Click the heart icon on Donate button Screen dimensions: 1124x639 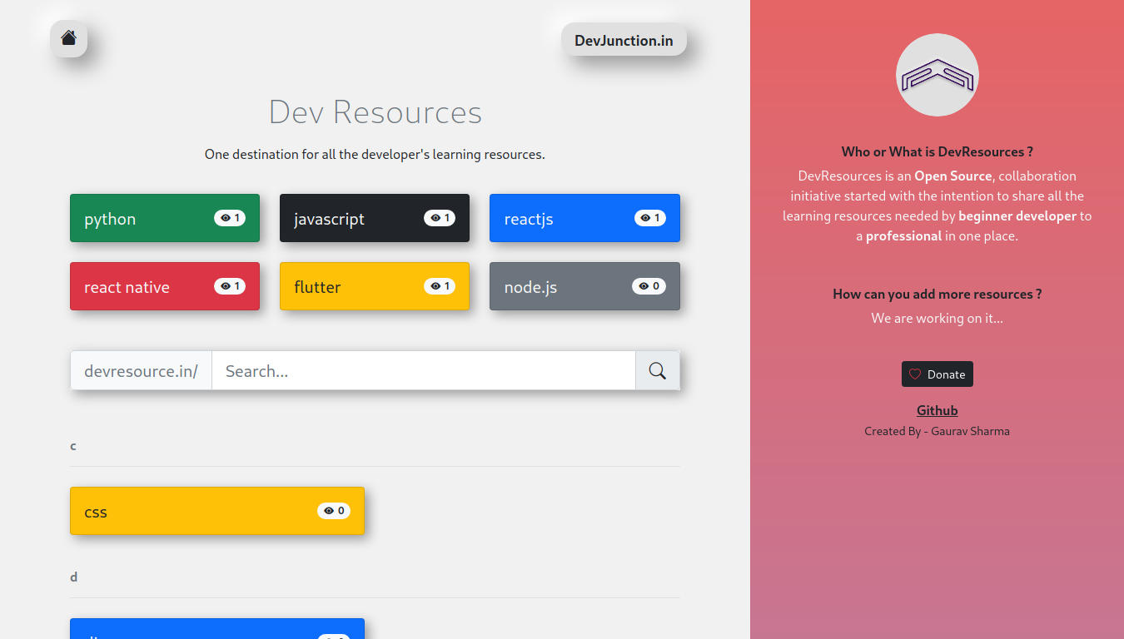coord(914,374)
